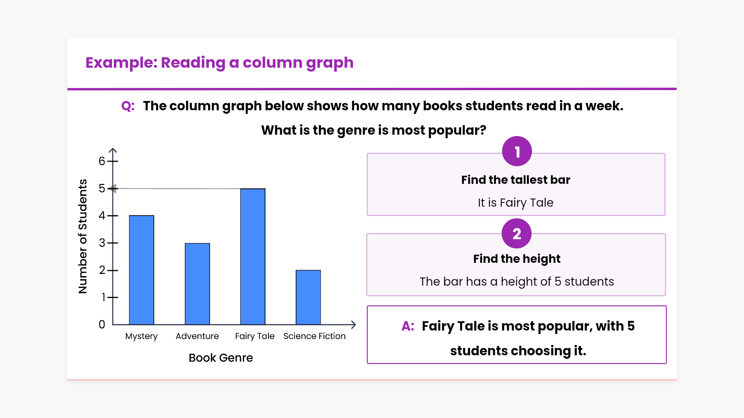
Task: Click the "Fairy Tale" axis label
Action: (x=255, y=336)
